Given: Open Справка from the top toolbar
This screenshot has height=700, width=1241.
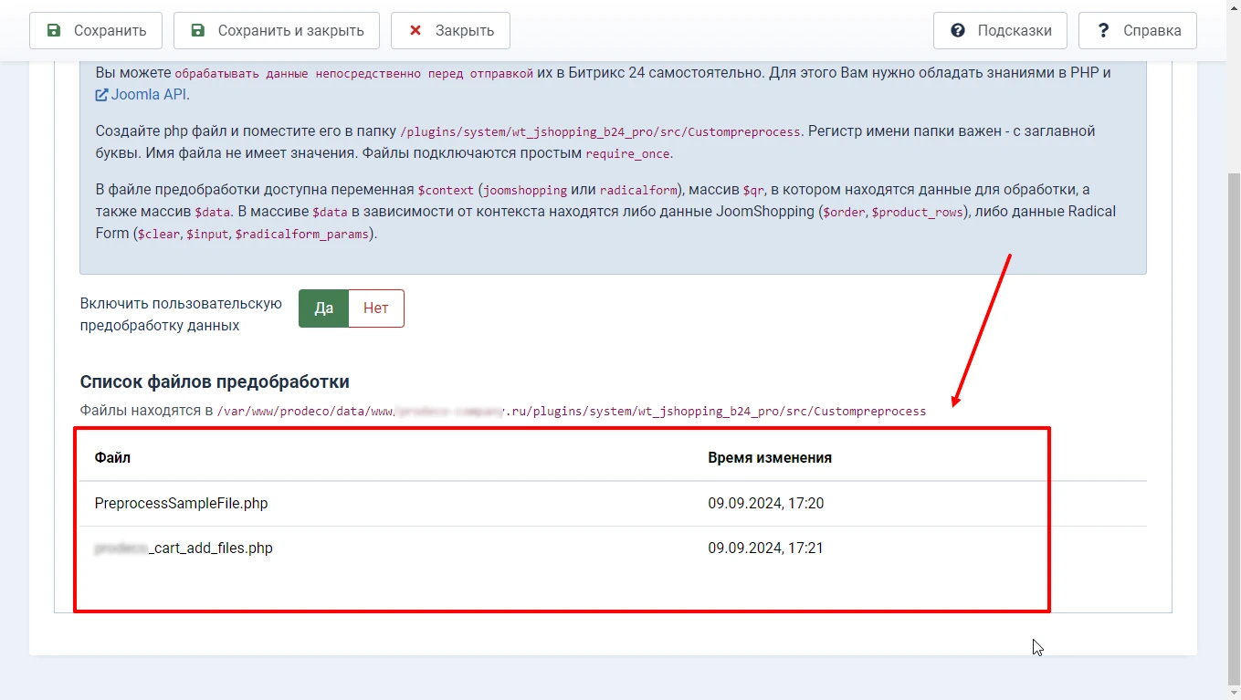Looking at the screenshot, I should [1137, 30].
